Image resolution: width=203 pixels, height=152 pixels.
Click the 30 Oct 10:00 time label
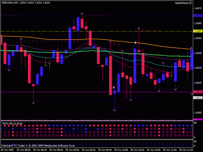pos(121,150)
